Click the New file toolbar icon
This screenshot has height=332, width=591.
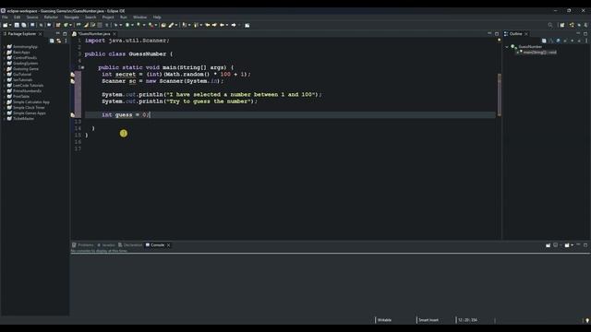coord(5,25)
